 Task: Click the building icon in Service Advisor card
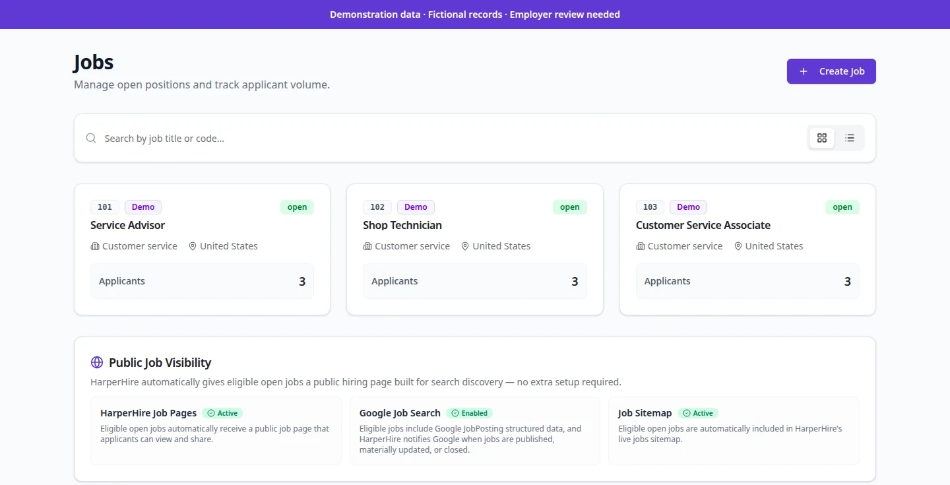tap(95, 246)
